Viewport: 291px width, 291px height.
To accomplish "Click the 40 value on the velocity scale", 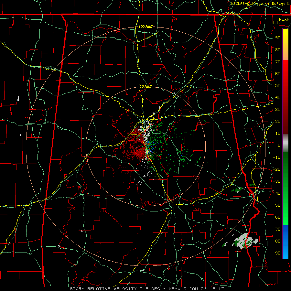I will [x=278, y=97].
